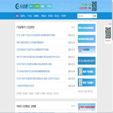
Task: Open the second 粤省事 QR banner below it
Action: click(x=87, y=83)
